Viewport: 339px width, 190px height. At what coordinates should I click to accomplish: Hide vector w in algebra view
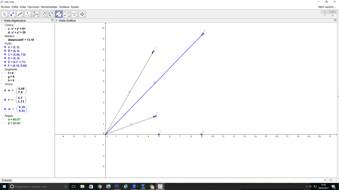coord(5,109)
